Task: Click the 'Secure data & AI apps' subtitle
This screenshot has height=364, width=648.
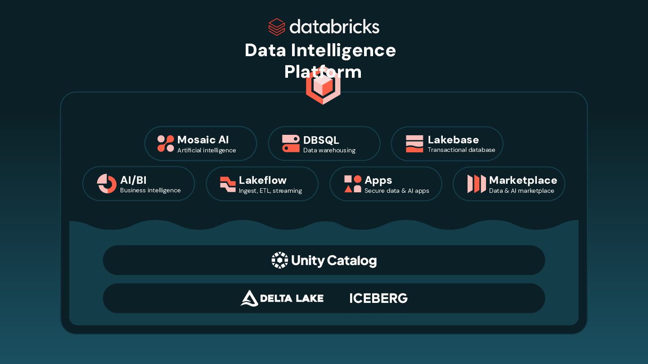Action: pos(397,191)
